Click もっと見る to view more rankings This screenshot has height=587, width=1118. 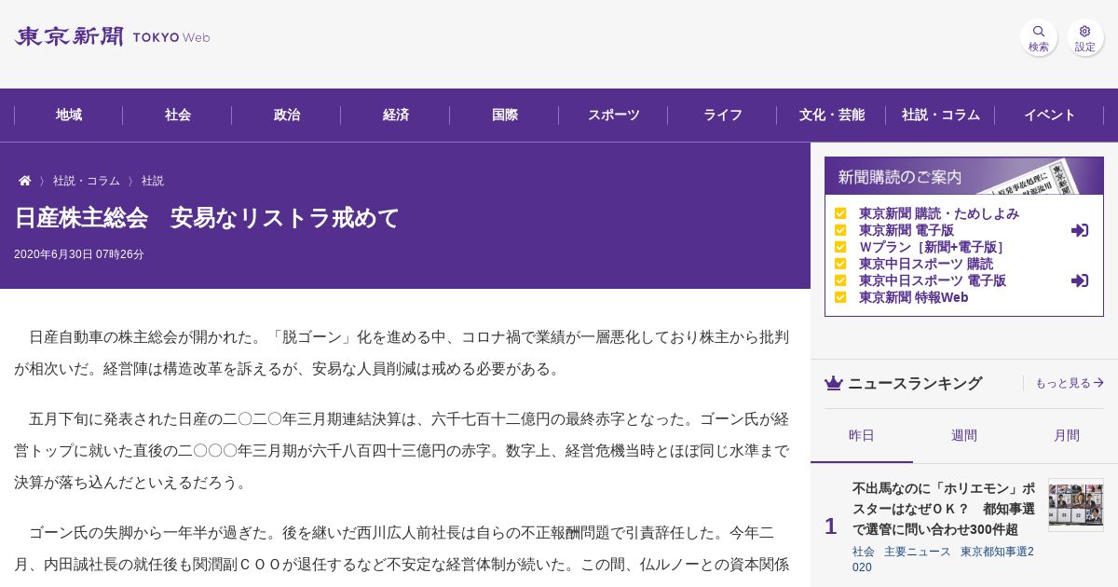tap(1070, 383)
